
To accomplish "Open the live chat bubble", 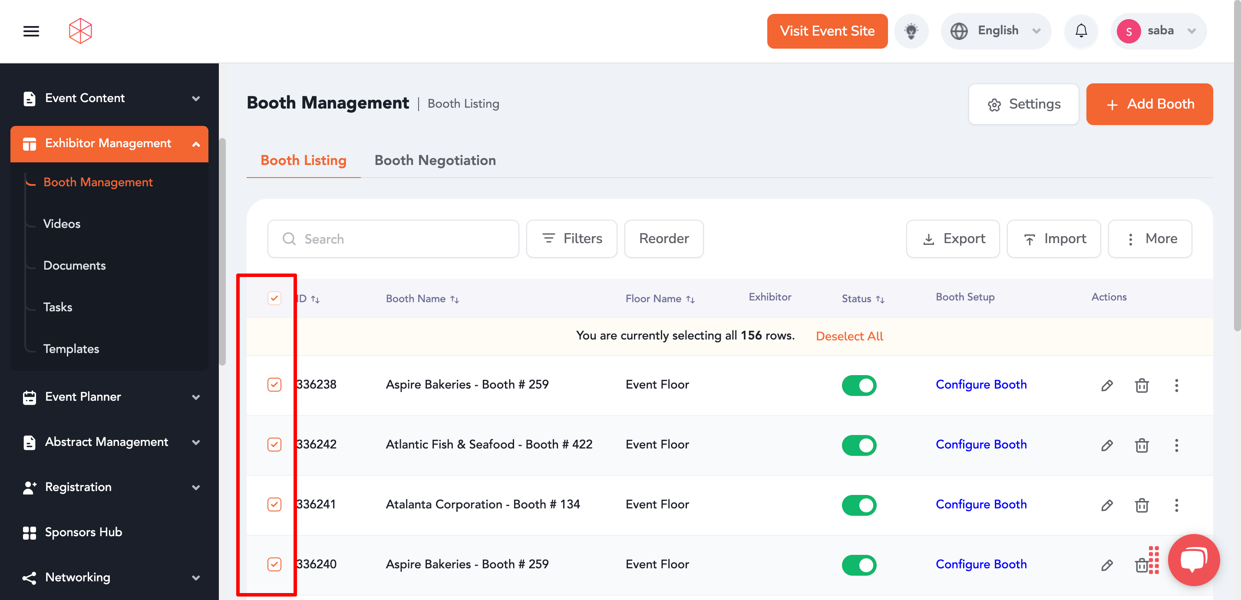I will point(1194,560).
